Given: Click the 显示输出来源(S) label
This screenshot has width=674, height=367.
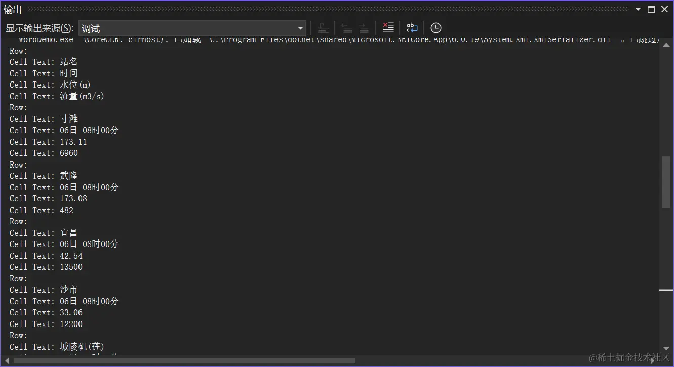Looking at the screenshot, I should click(39, 28).
